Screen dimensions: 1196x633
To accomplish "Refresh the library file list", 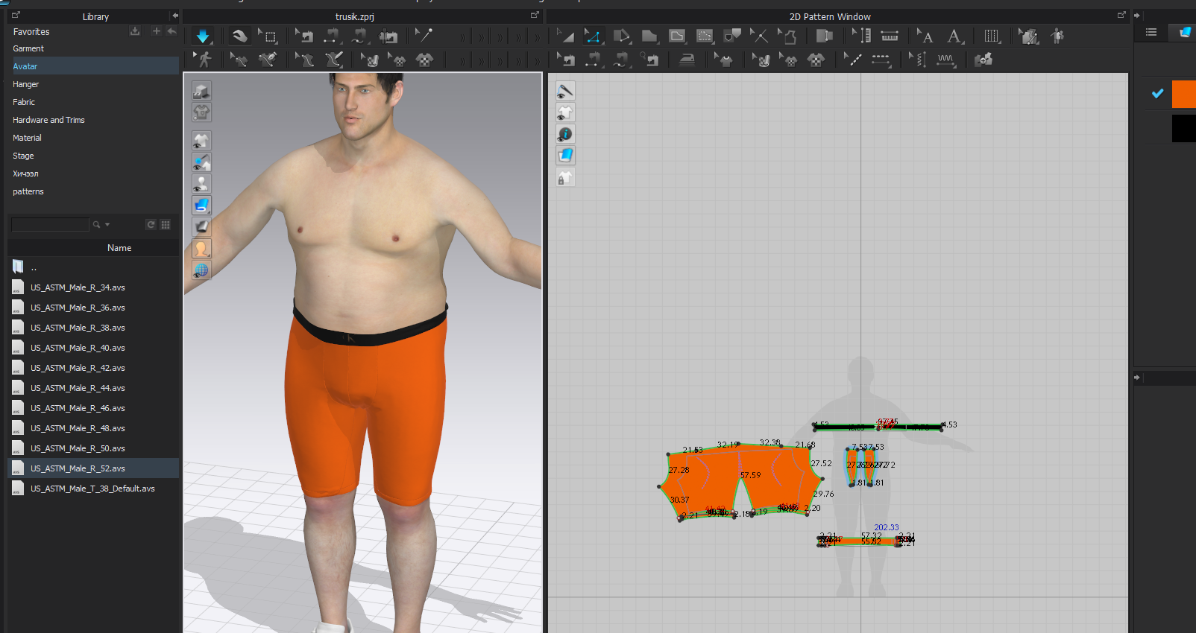I will coord(151,224).
